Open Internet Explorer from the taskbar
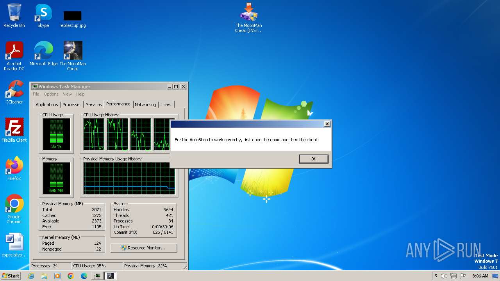 31,276
